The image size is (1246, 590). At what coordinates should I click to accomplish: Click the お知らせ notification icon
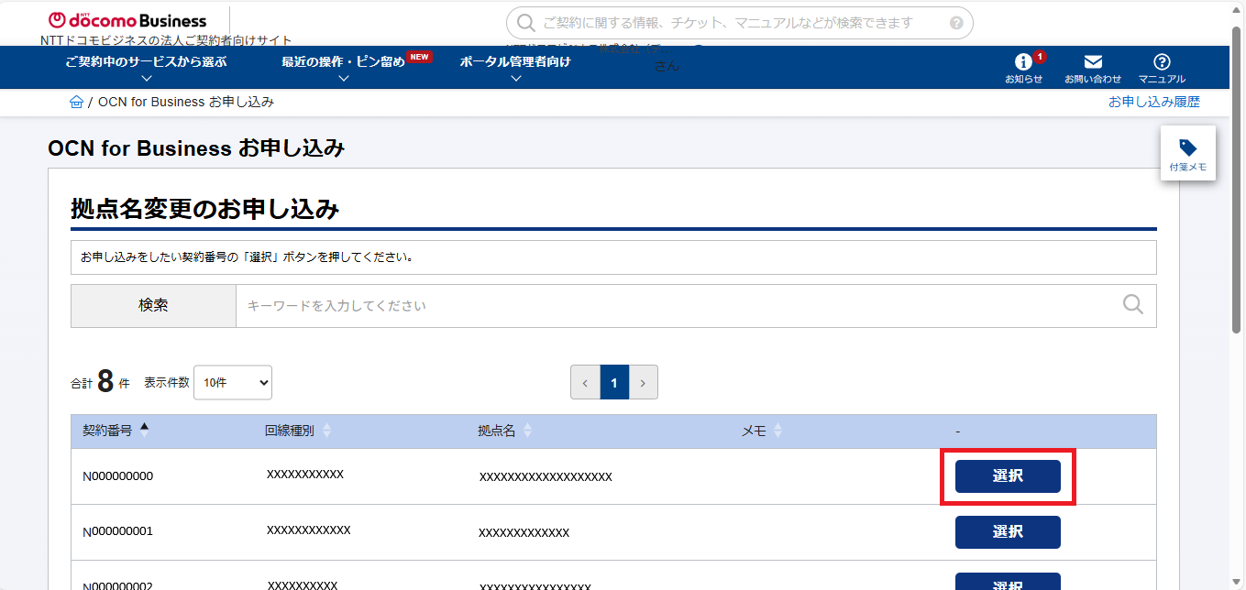1023,62
